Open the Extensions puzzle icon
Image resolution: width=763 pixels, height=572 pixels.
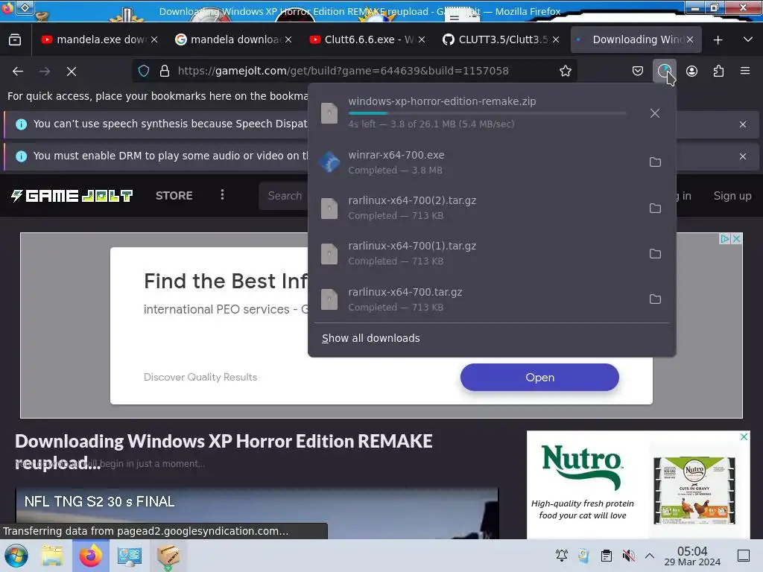[718, 71]
